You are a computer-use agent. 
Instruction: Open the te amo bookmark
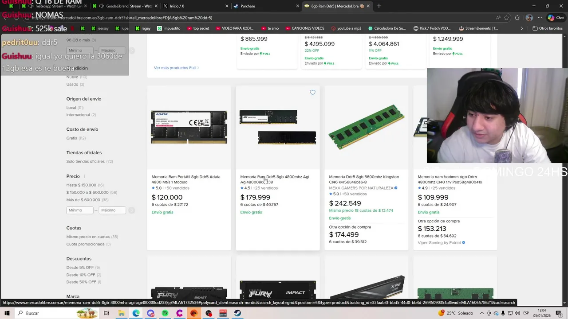tap(270, 28)
